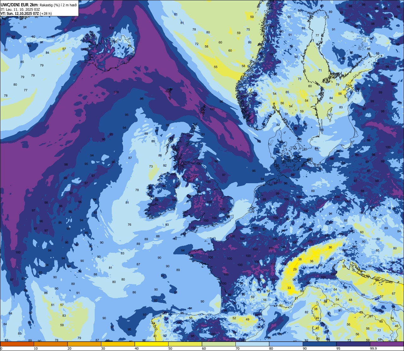This screenshot has height=351, width=404.
Task: Select the 30–40 golden legend segment
Action: click(118, 344)
